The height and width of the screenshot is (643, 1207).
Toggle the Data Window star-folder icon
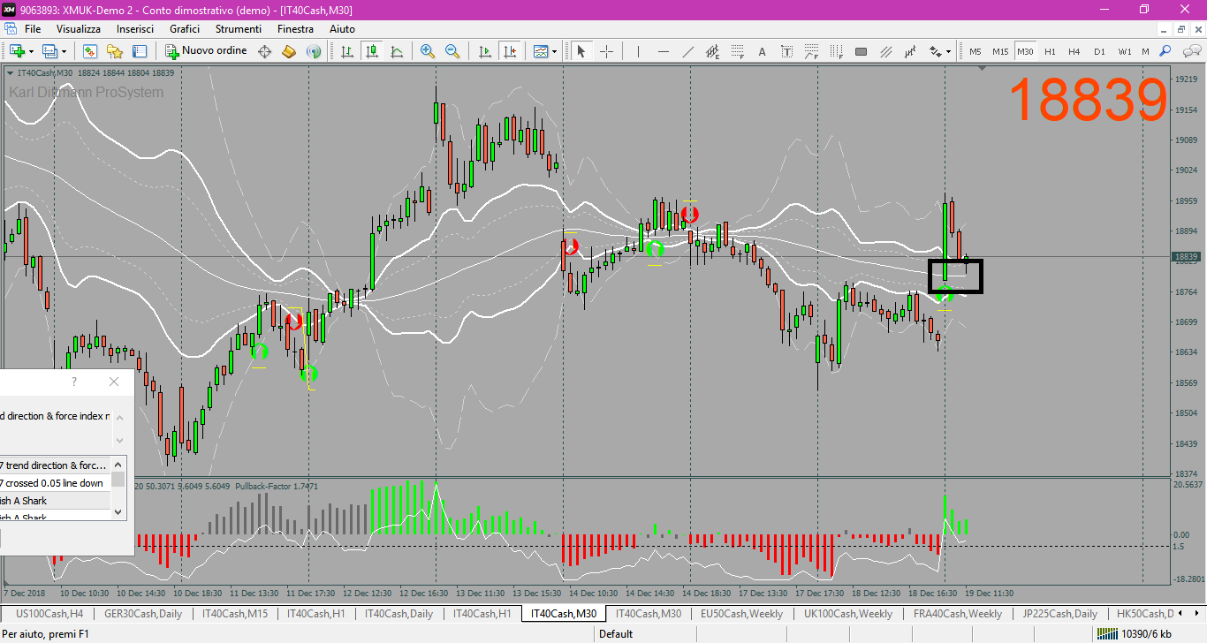pos(114,51)
